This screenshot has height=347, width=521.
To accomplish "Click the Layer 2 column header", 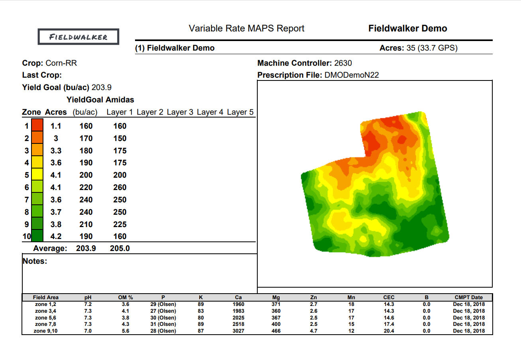I will tap(150, 112).
